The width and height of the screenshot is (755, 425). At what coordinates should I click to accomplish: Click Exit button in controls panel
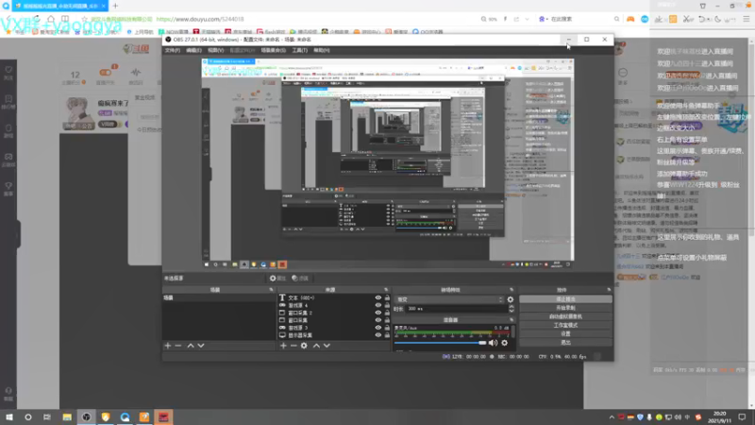coord(565,342)
